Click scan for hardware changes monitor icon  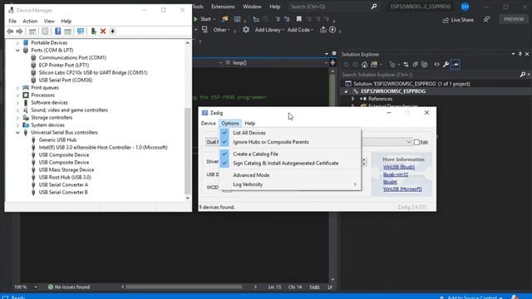click(81, 32)
